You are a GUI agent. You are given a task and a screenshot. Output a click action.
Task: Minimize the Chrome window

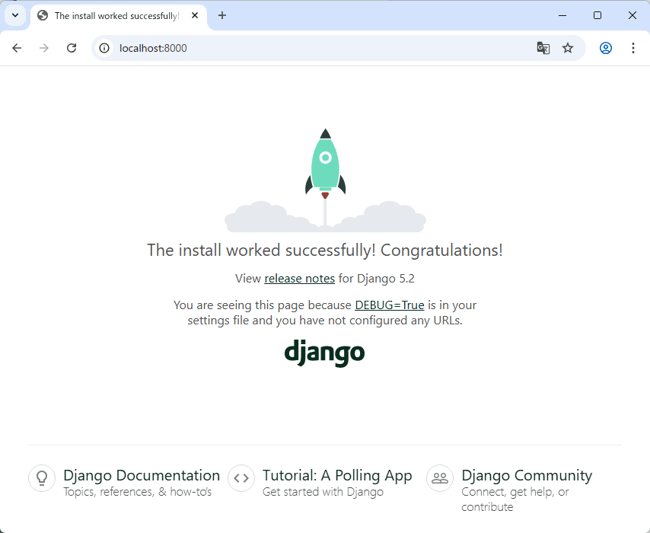(x=562, y=15)
